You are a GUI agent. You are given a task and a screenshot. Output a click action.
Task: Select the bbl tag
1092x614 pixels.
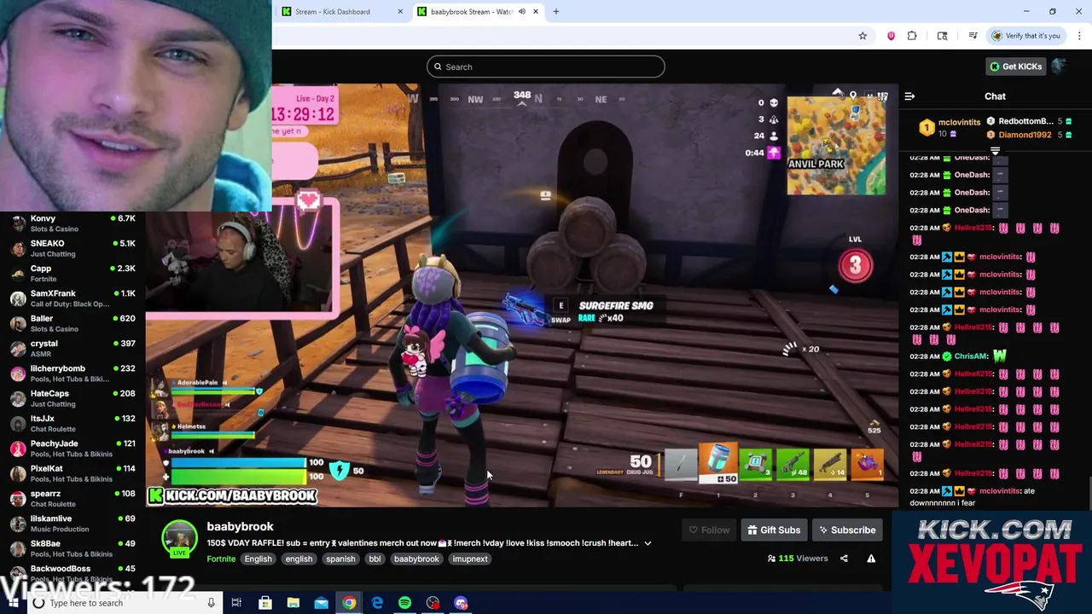point(375,559)
